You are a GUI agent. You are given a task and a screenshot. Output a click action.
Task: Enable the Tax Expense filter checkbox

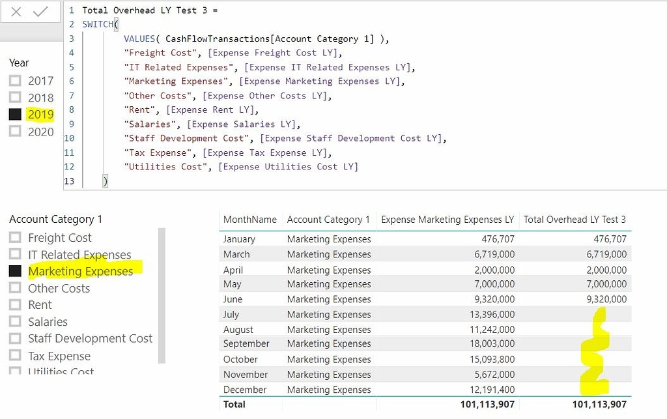[16, 355]
